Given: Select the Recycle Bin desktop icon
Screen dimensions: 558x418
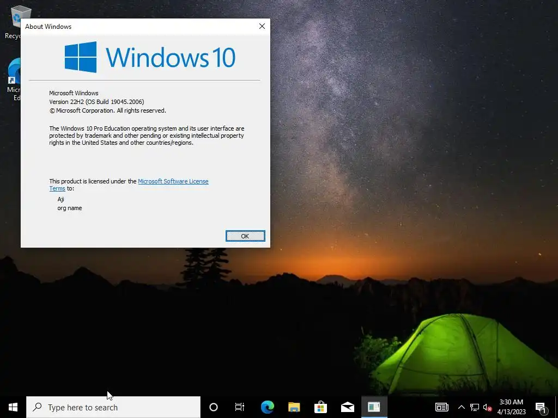Looking at the screenshot, I should [13, 22].
